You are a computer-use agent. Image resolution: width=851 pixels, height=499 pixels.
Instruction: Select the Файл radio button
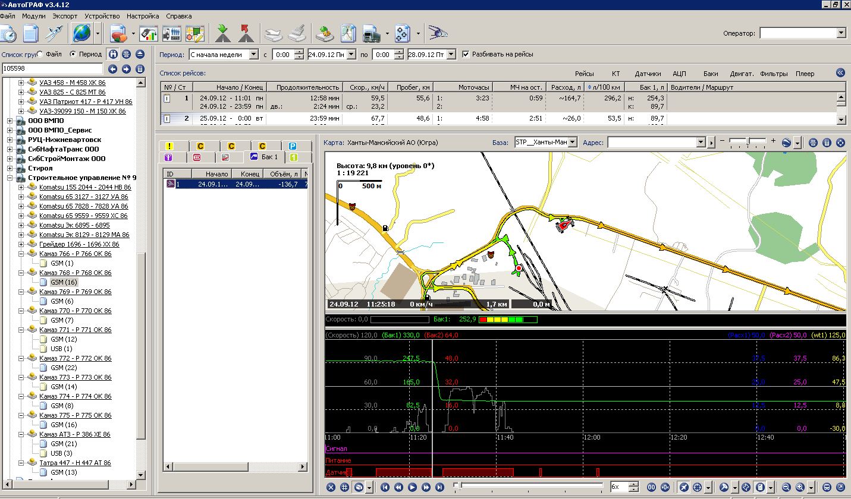tap(40, 54)
